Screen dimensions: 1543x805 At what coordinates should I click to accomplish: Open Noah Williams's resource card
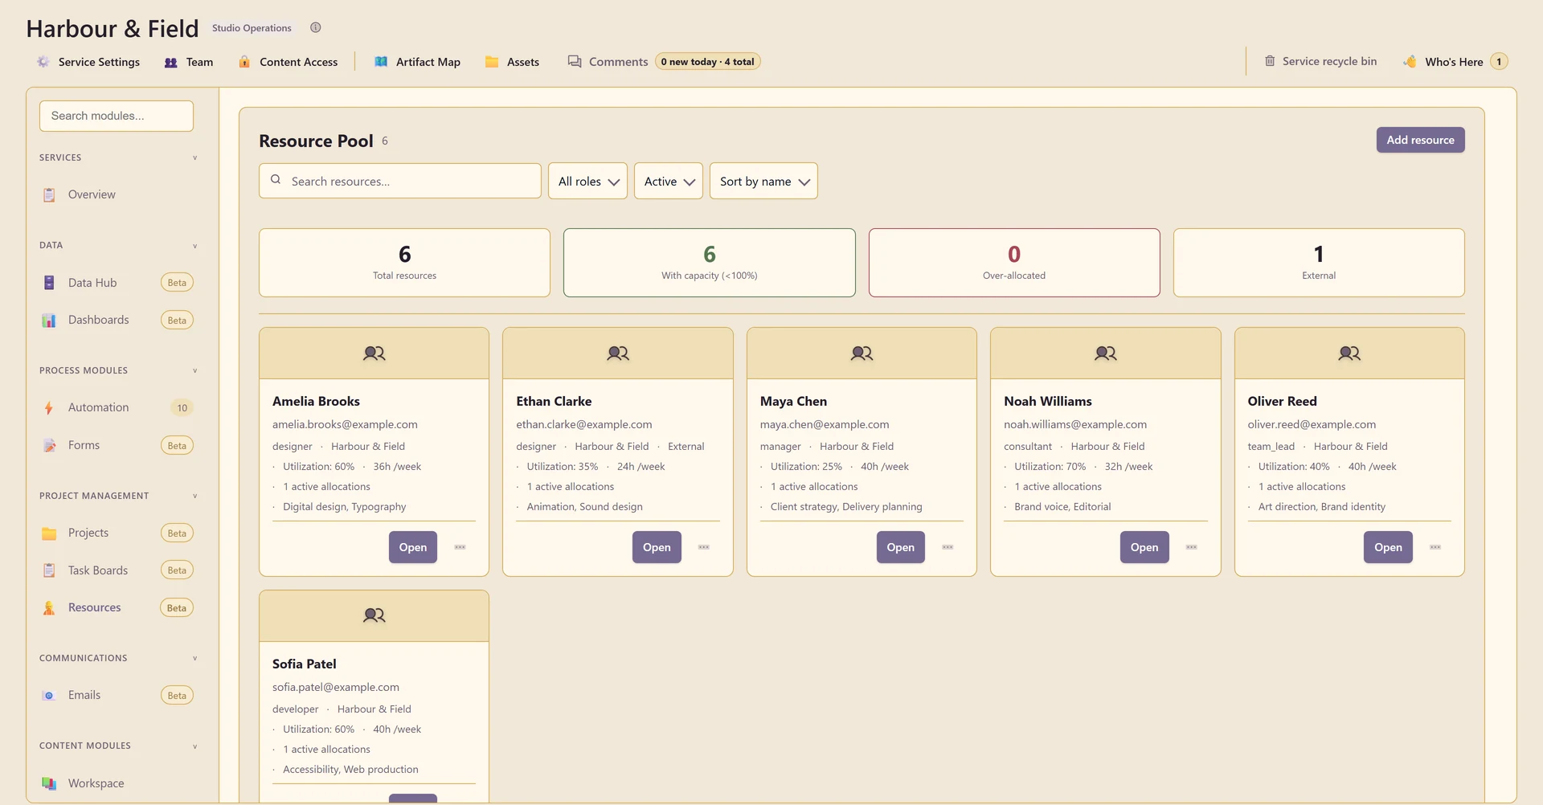coord(1144,547)
